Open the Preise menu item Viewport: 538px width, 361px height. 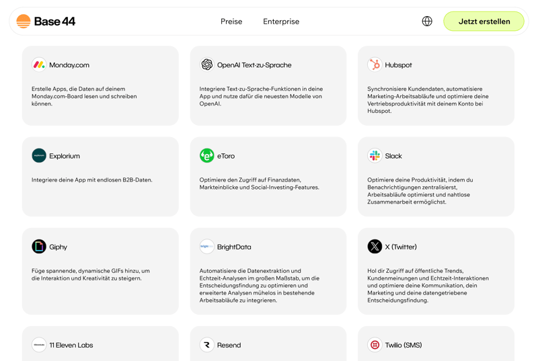coord(231,22)
